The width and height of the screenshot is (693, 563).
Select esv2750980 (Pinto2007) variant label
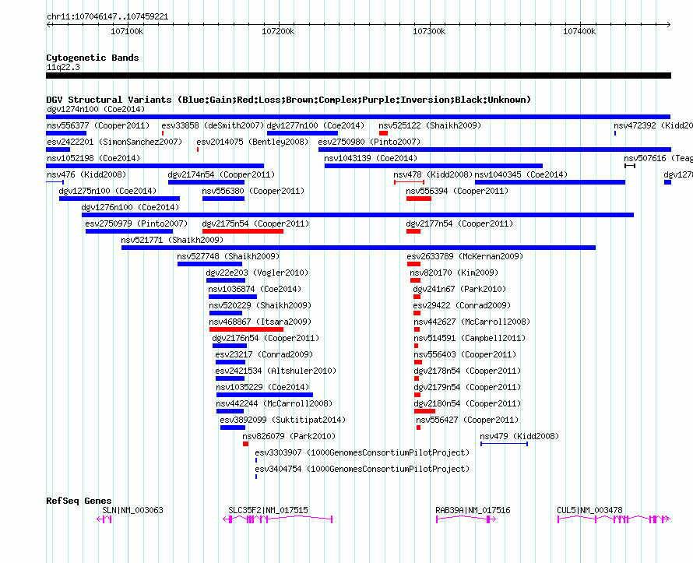[370, 142]
